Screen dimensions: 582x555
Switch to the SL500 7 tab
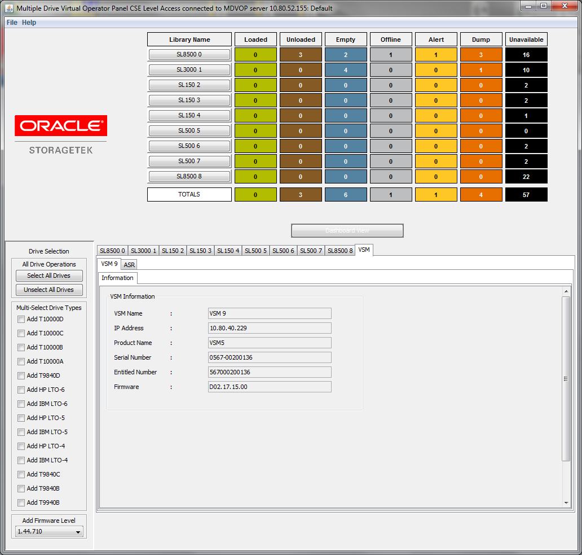point(311,251)
